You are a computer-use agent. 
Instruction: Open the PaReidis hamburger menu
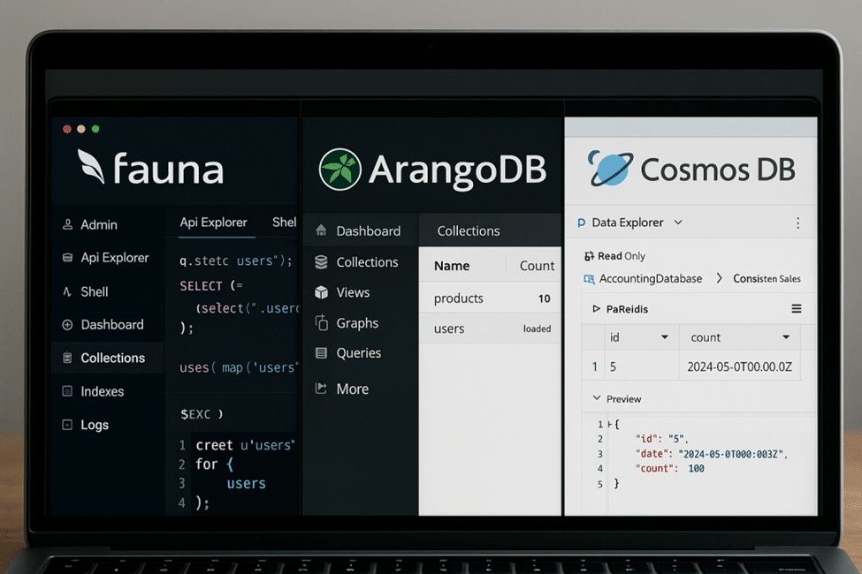(x=797, y=309)
